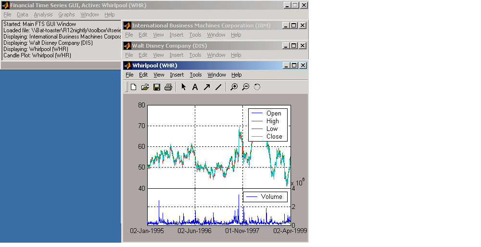The height and width of the screenshot is (247, 481).
Task: Click the Volume legend box
Action: pos(265,196)
